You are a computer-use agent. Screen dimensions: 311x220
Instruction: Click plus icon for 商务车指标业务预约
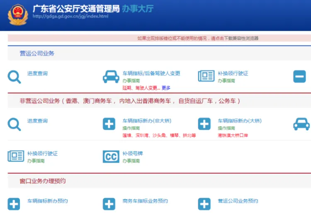tap(109, 204)
